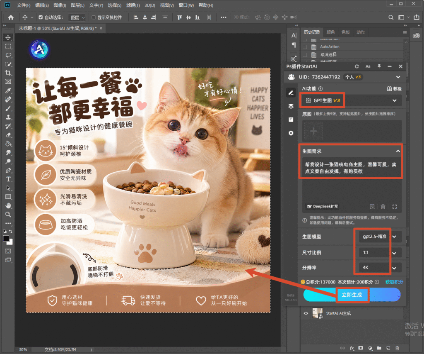Select the Eyedropper tool
The width and height of the screenshot is (424, 354).
(8, 91)
